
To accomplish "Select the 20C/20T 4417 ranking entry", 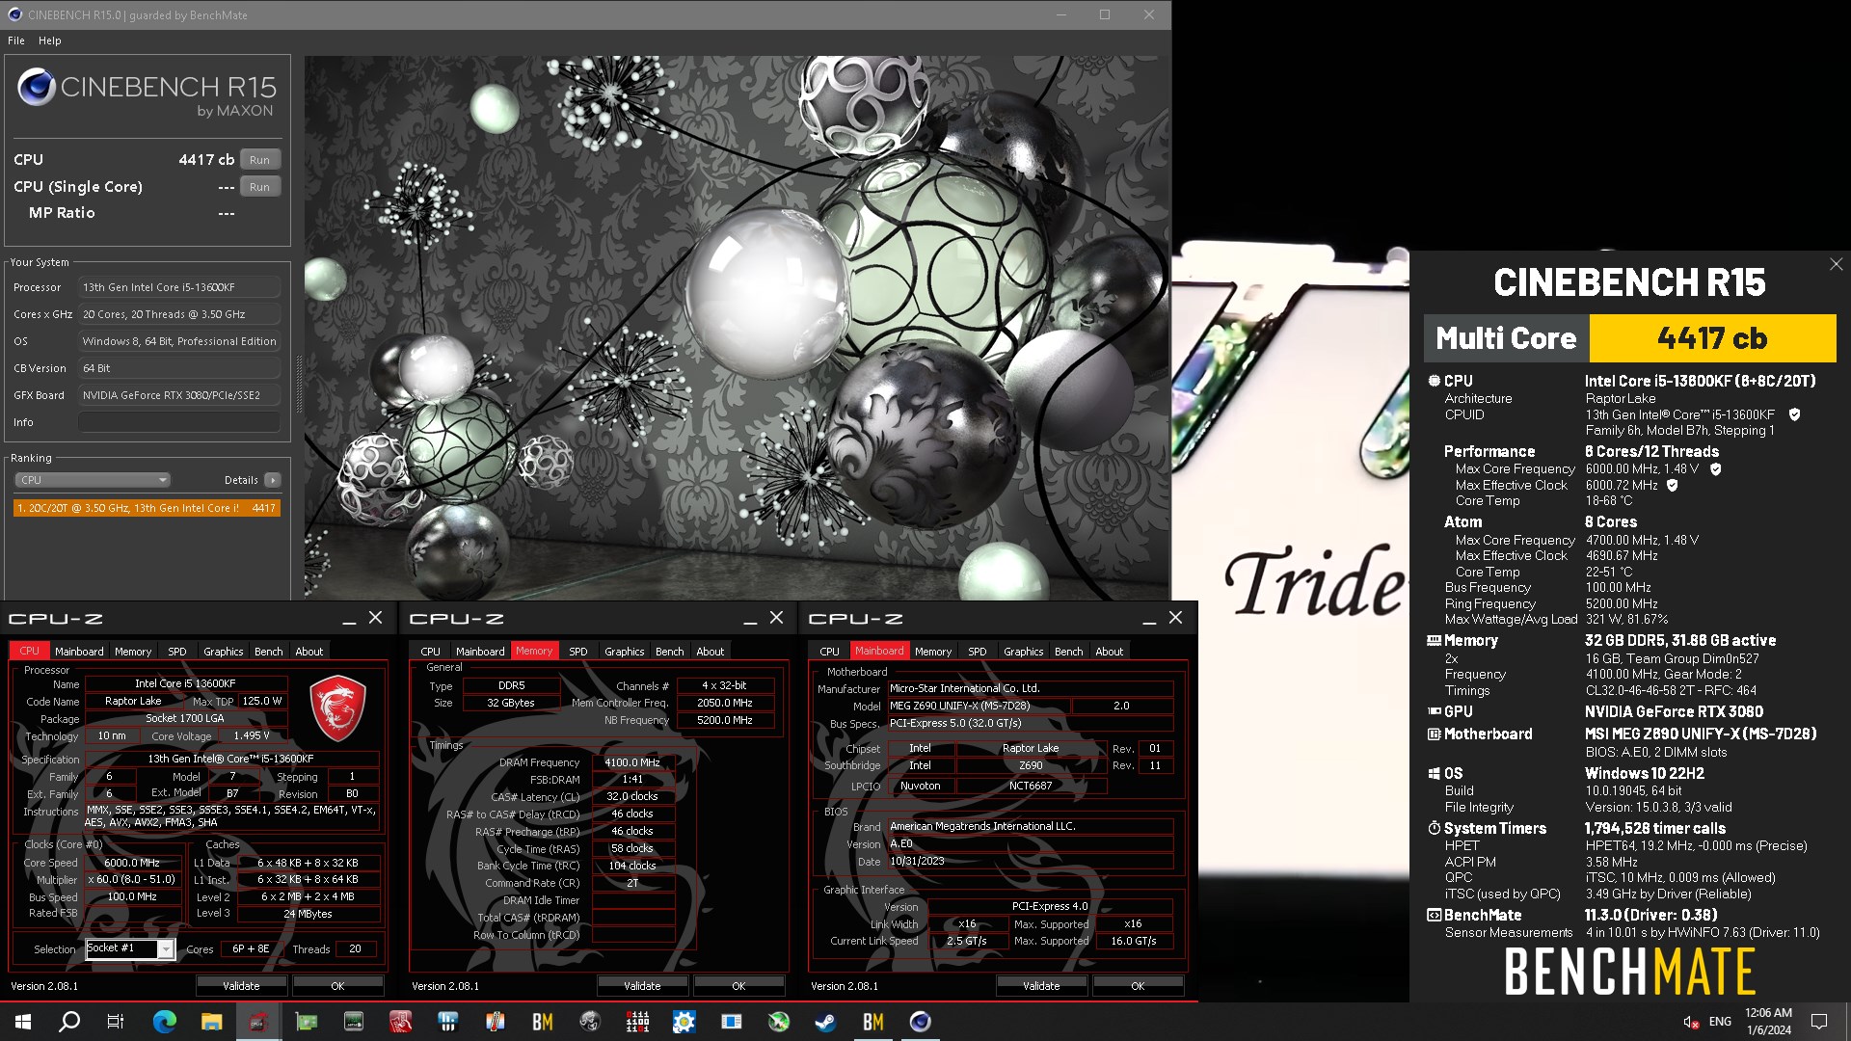I will coord(147,508).
